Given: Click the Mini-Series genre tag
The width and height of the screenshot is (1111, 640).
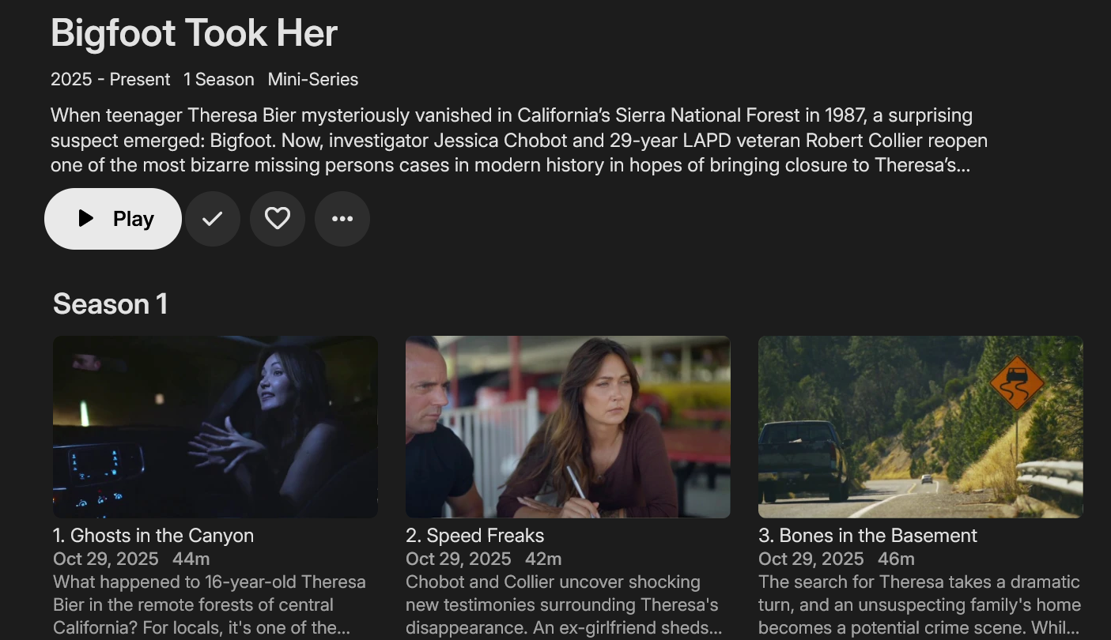Looking at the screenshot, I should 313,80.
